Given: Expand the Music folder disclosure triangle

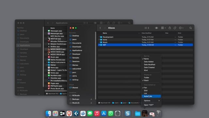Looking at the screenshot, I should [x=99, y=42].
